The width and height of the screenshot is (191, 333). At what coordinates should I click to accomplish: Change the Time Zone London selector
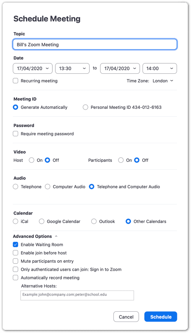coord(163,81)
